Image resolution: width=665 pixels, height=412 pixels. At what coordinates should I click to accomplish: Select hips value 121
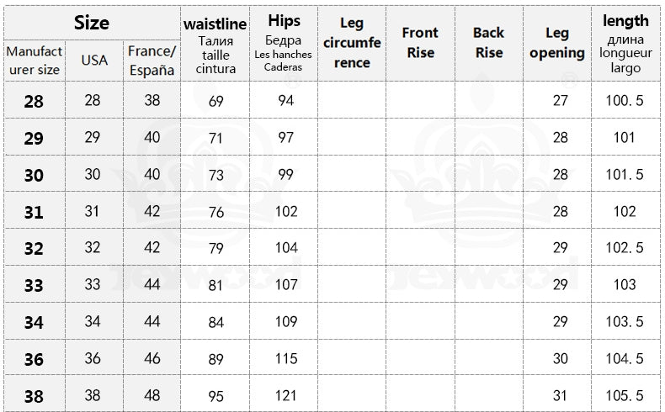(x=286, y=395)
